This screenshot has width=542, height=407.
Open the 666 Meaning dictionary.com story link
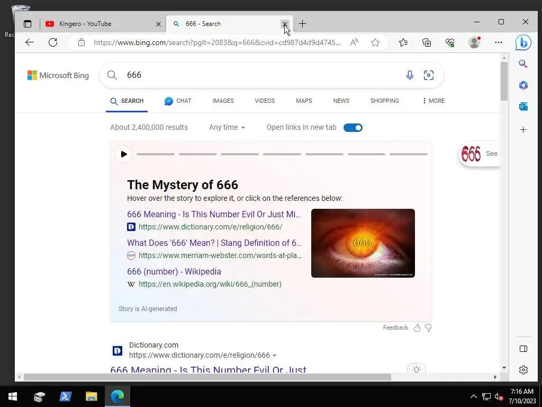click(214, 214)
